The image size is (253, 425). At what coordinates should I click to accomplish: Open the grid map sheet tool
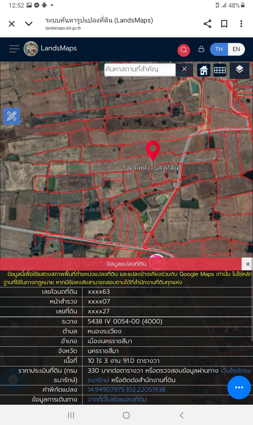(x=220, y=70)
